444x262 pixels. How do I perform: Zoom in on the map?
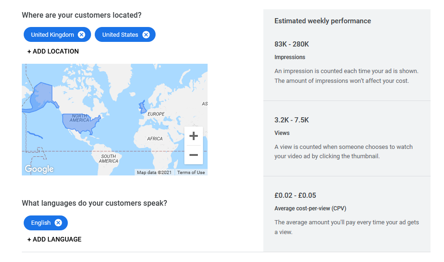(x=194, y=136)
